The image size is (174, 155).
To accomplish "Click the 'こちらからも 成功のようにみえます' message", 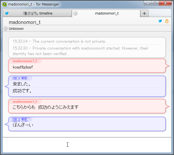I will click(x=45, y=107).
